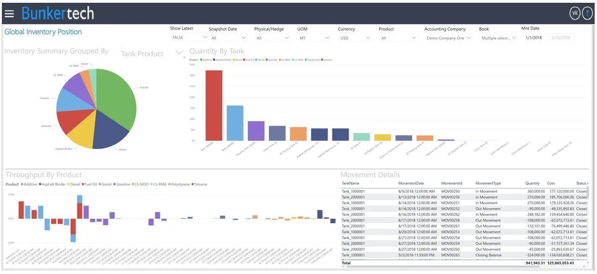Open the UOM MT dropdown
Image resolution: width=597 pixels, height=274 pixels.
[x=314, y=38]
